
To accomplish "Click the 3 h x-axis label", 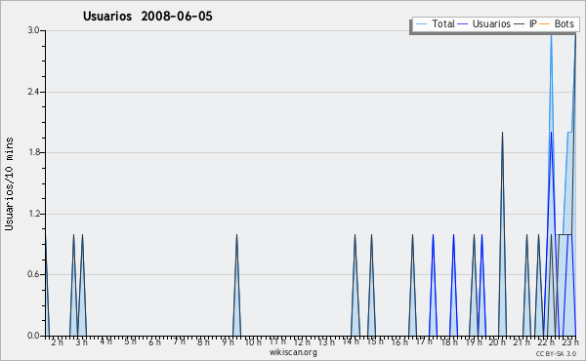I will tap(81, 341).
